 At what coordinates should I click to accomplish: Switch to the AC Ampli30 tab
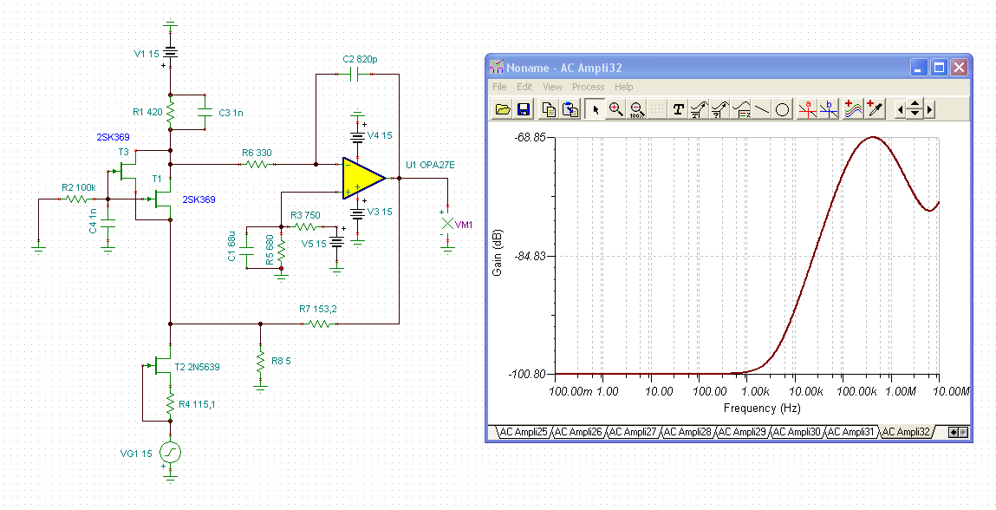(797, 432)
